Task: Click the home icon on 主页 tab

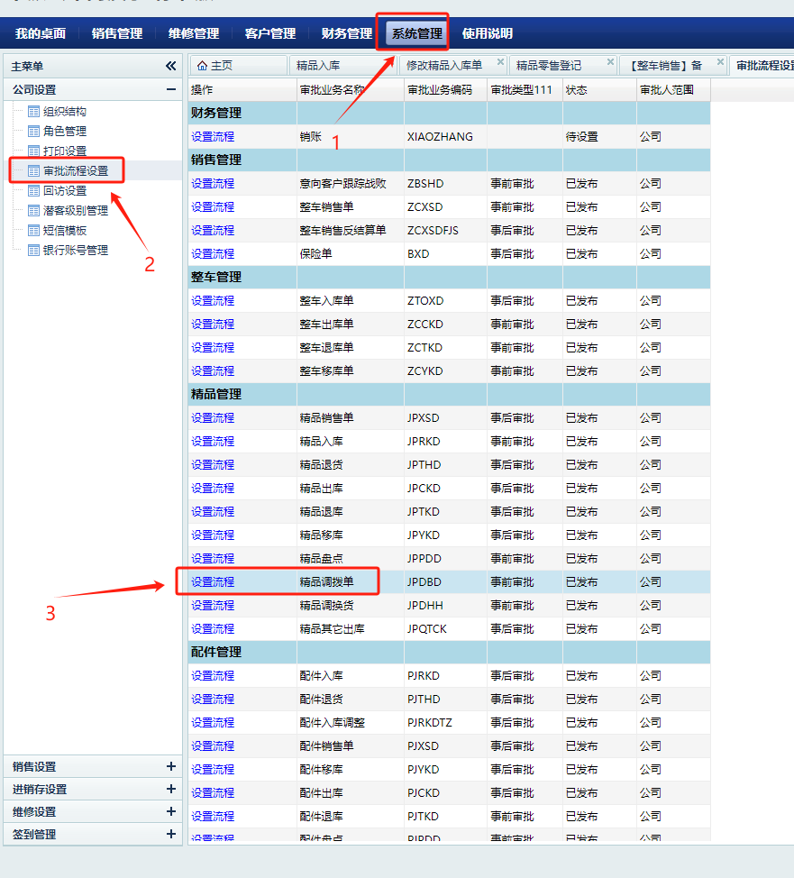Action: (x=202, y=66)
